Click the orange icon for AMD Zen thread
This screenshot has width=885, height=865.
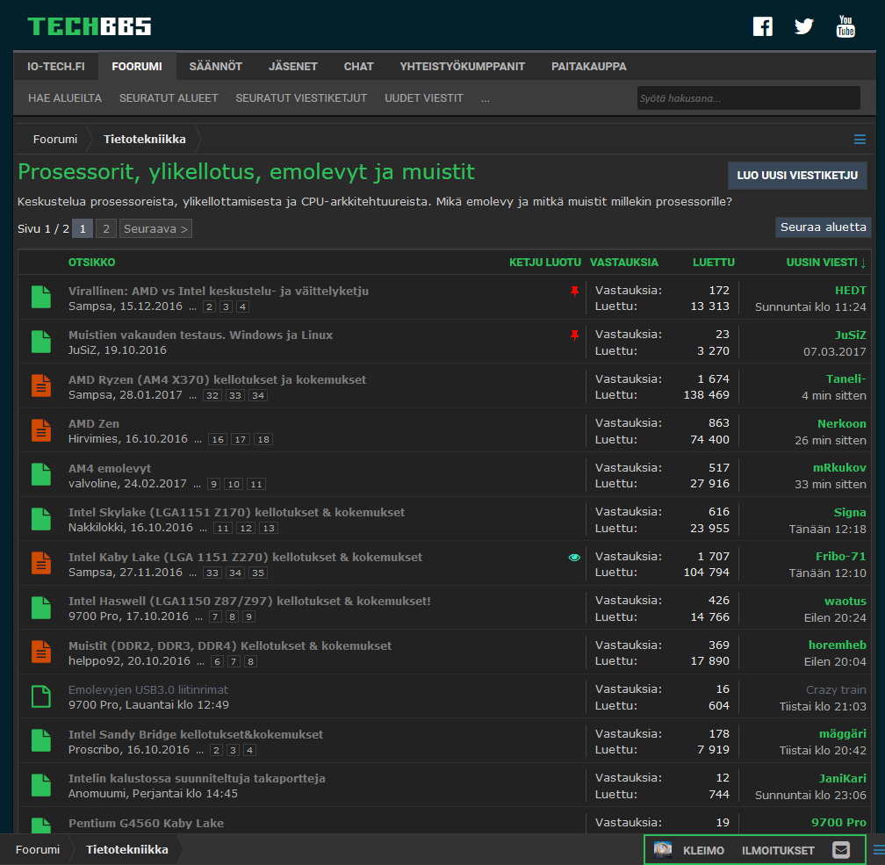click(x=41, y=430)
